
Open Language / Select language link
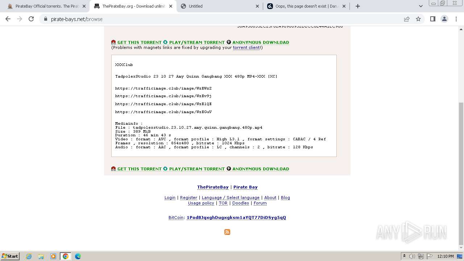[231, 198]
